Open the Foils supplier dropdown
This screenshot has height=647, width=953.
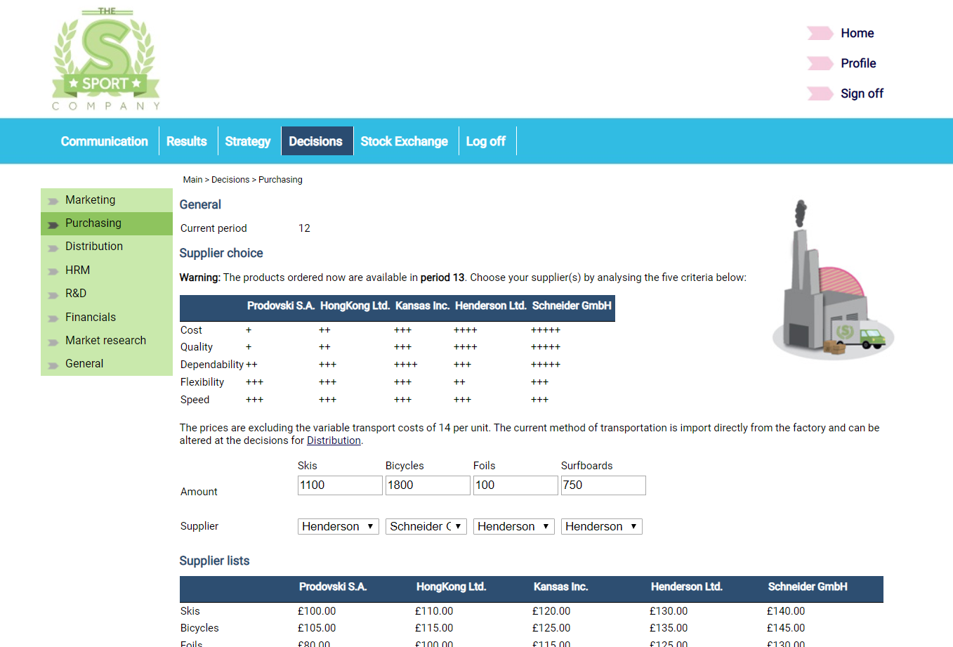coord(513,526)
